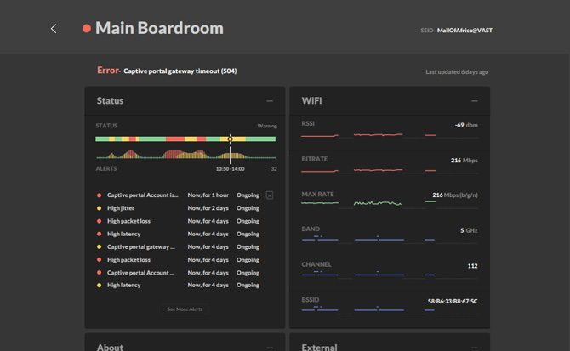570x351 pixels.
Task: Click the MallOfAfrica@VAST SSID label
Action: tap(465, 30)
